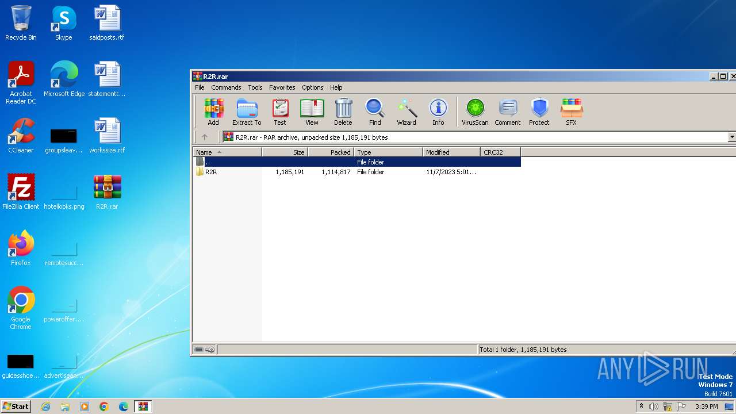Viewport: 736px width, 414px height.
Task: Select the statementt... desktop document
Action: coord(107,80)
